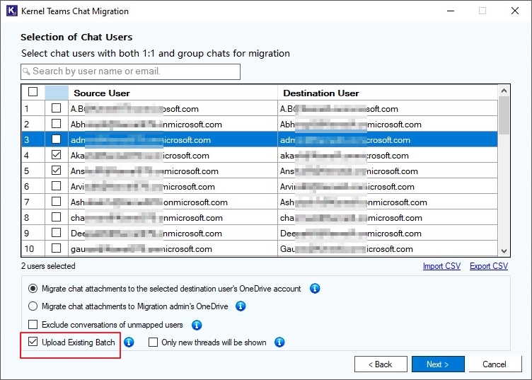Screen dimensions: 532x380
Task: Click info icon beside Only new threads option
Action: coord(279,342)
